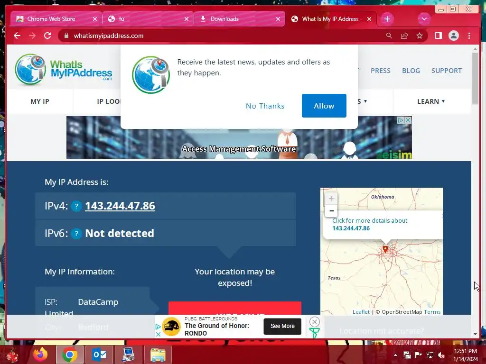The width and height of the screenshot is (486, 364).
Task: Click the magnifier search icon in the address bar
Action: click(x=389, y=36)
